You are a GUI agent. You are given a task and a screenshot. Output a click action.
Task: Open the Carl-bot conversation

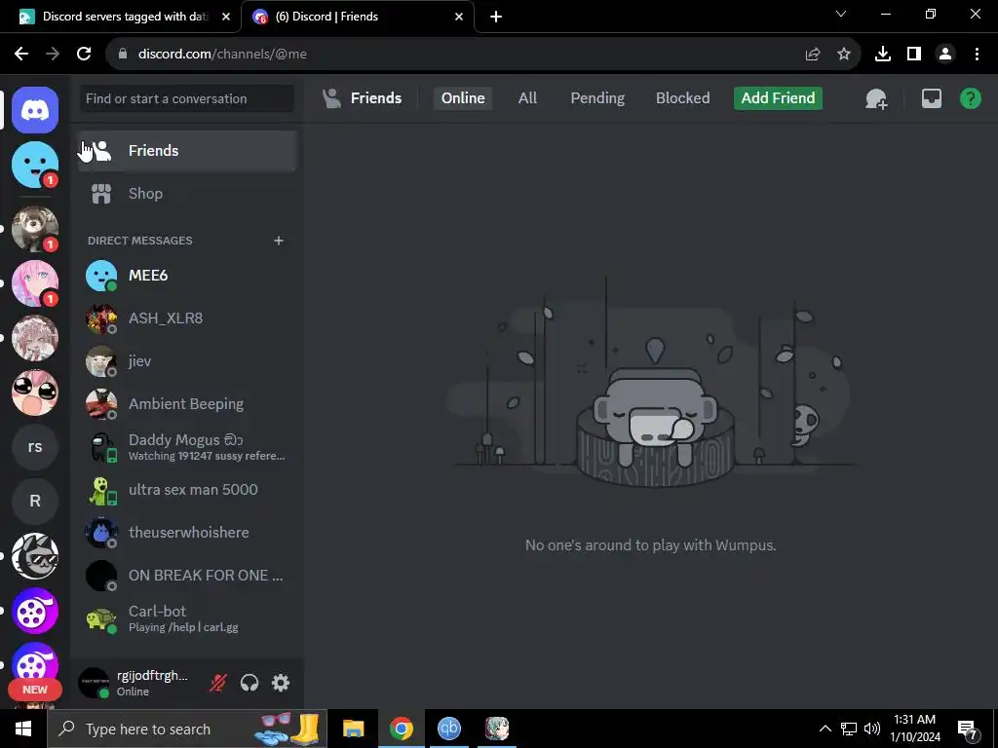(187, 618)
